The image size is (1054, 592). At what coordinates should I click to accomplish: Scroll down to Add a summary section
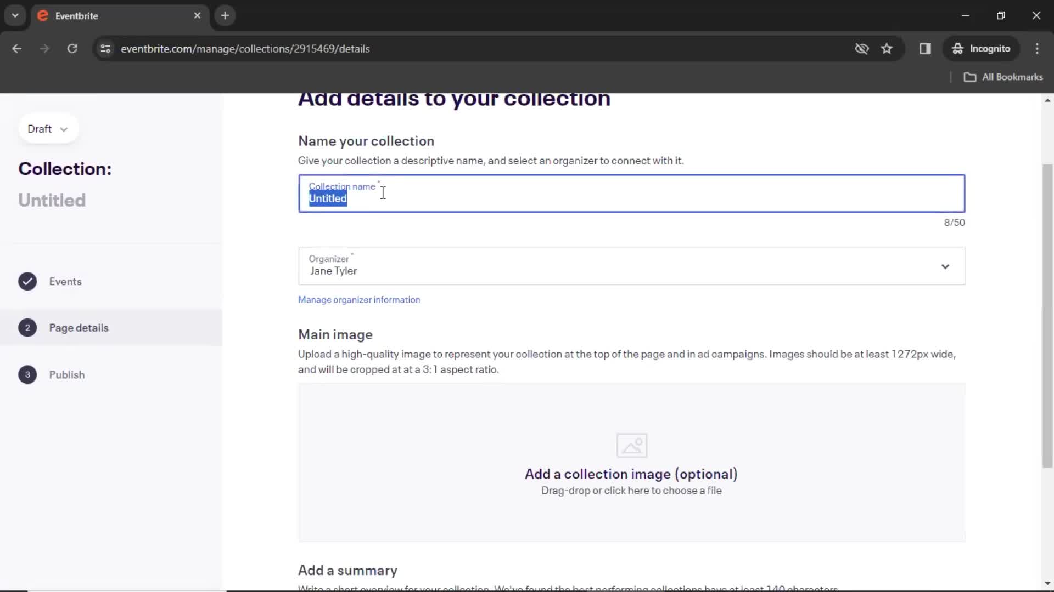point(348,570)
